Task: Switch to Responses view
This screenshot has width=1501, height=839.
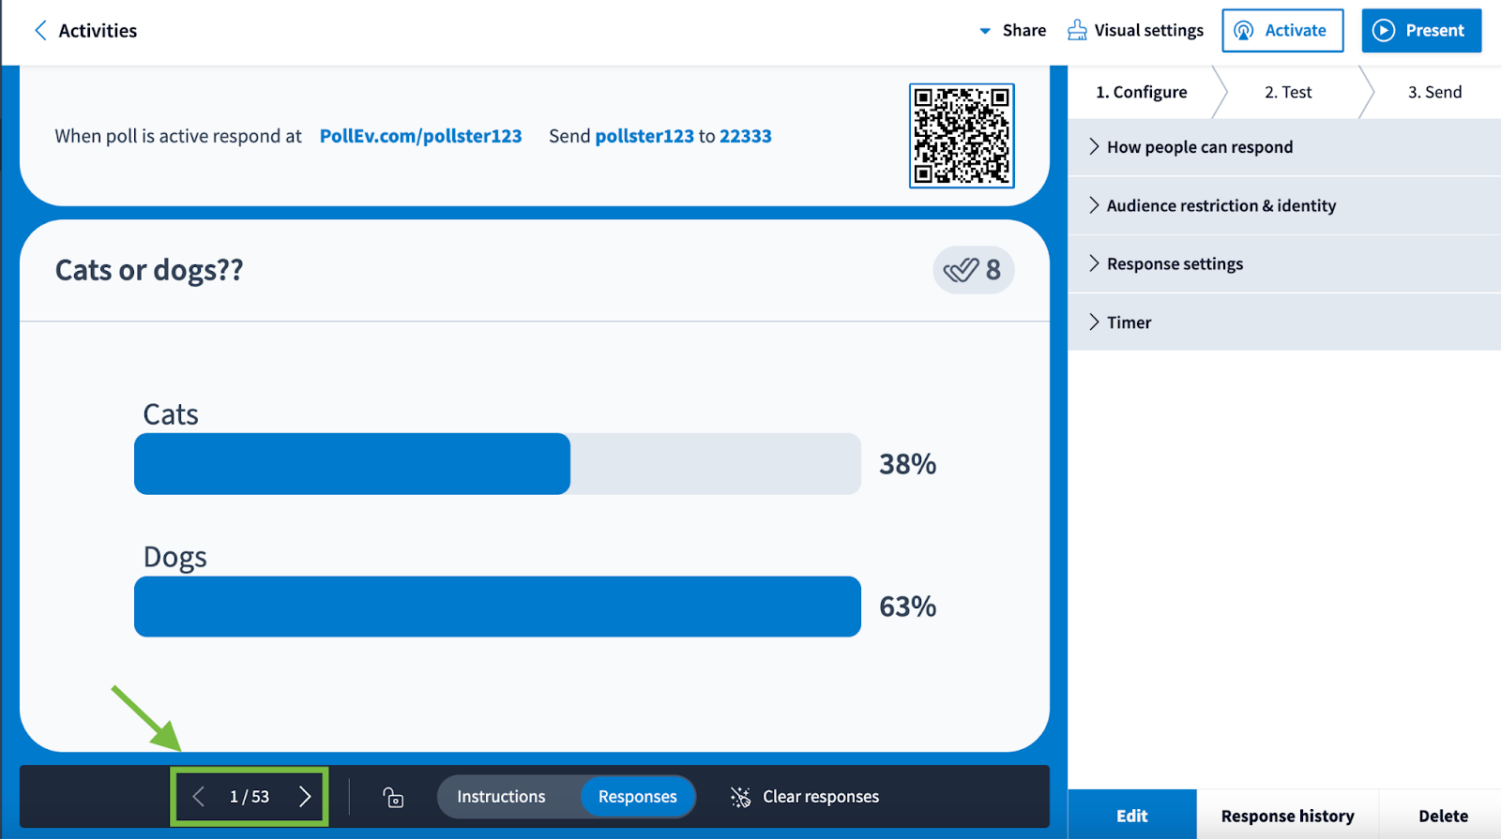Action: click(638, 797)
